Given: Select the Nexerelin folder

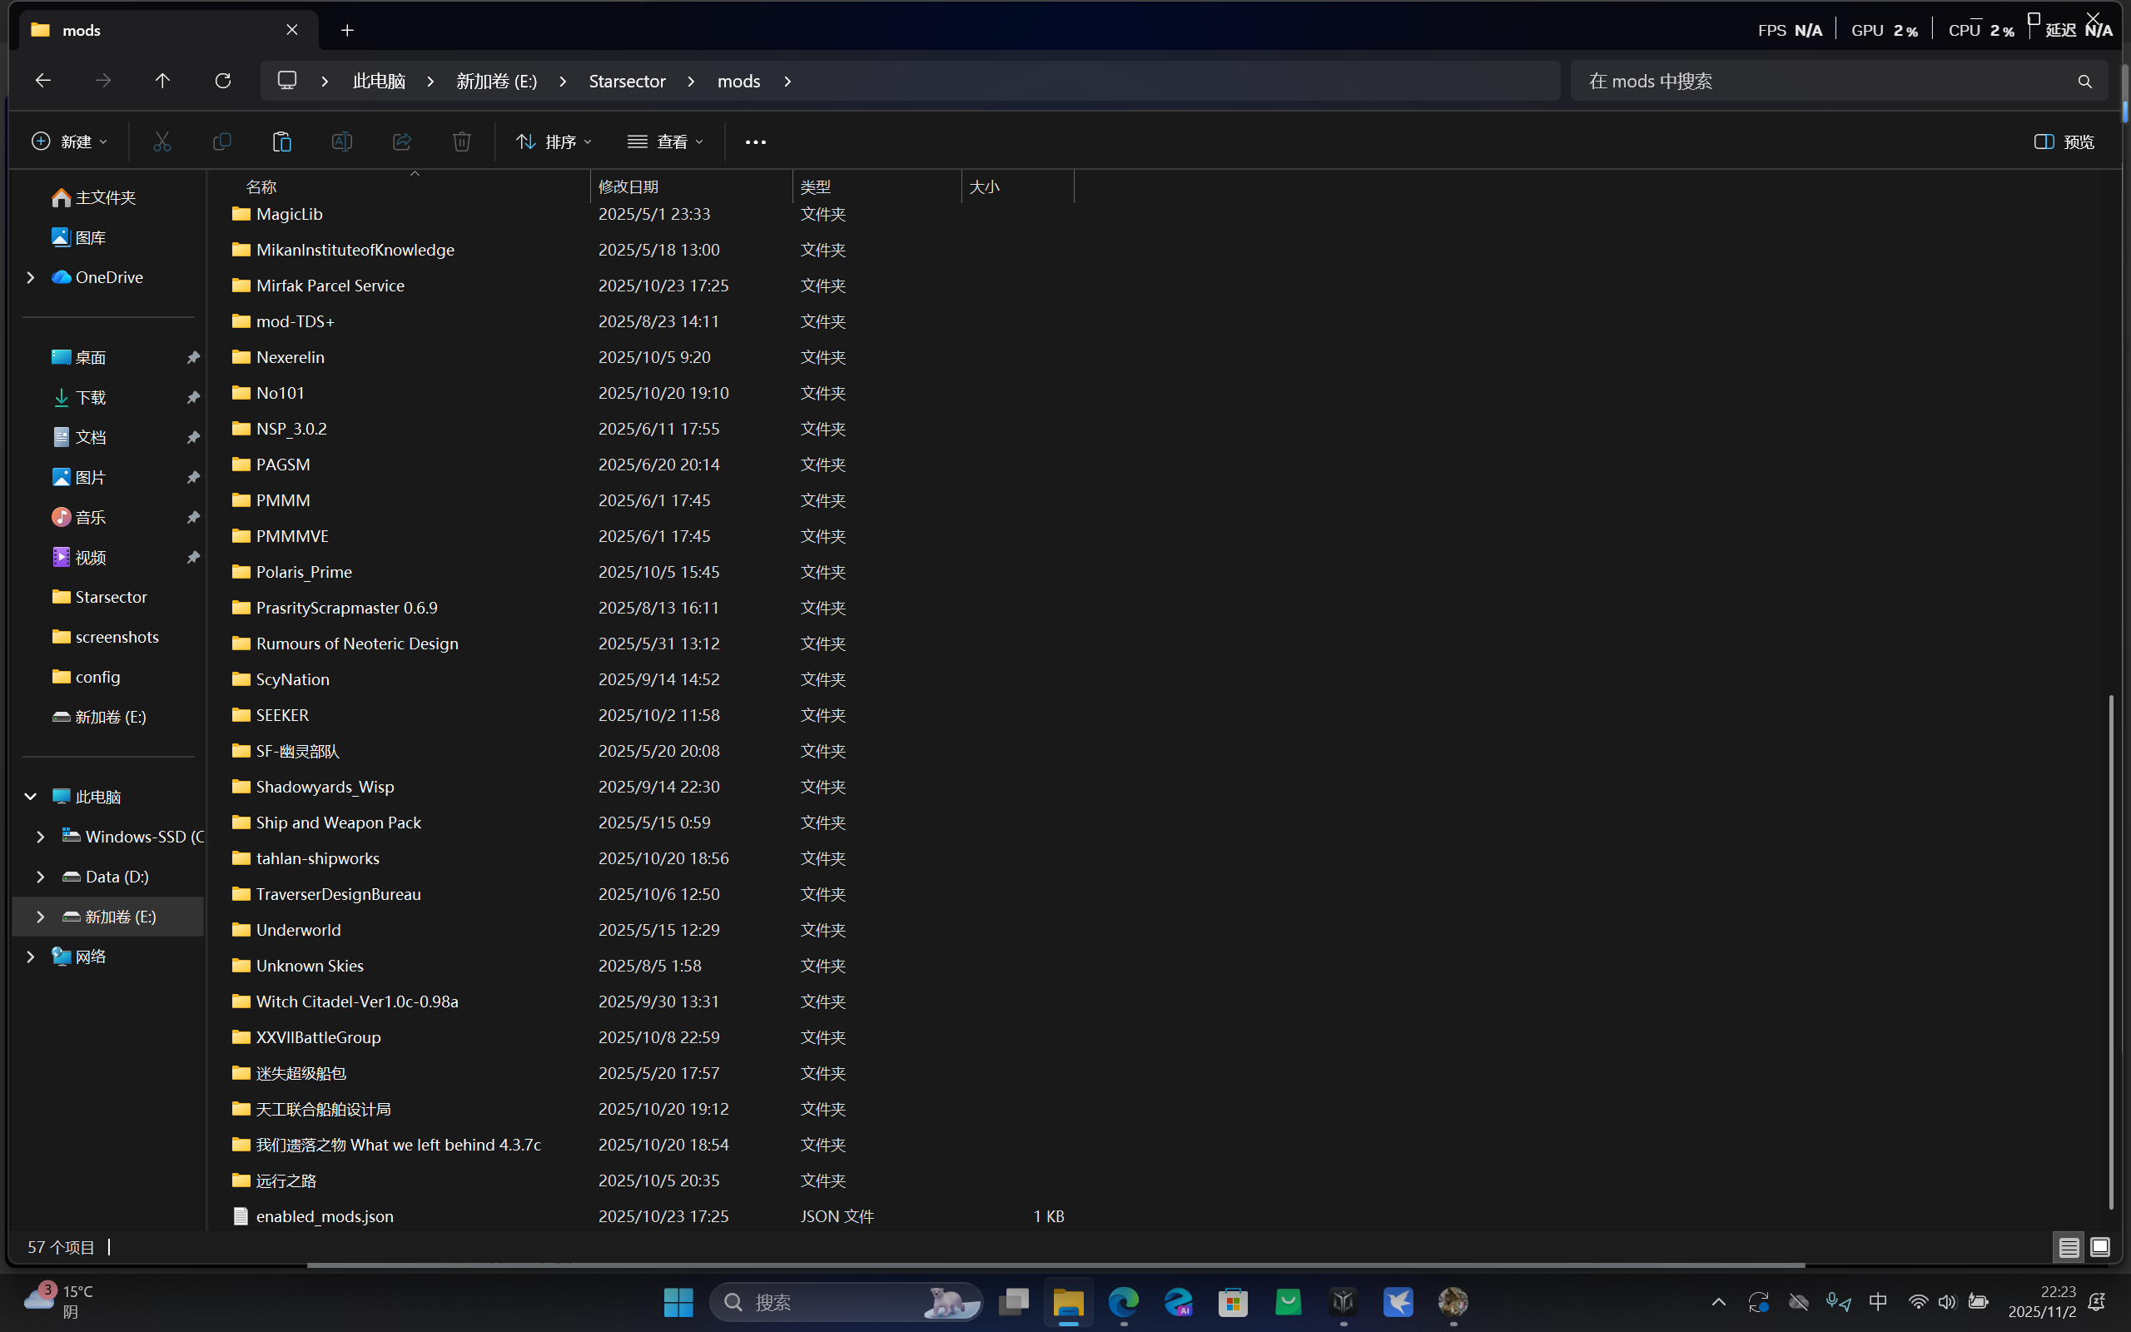Looking at the screenshot, I should point(290,358).
